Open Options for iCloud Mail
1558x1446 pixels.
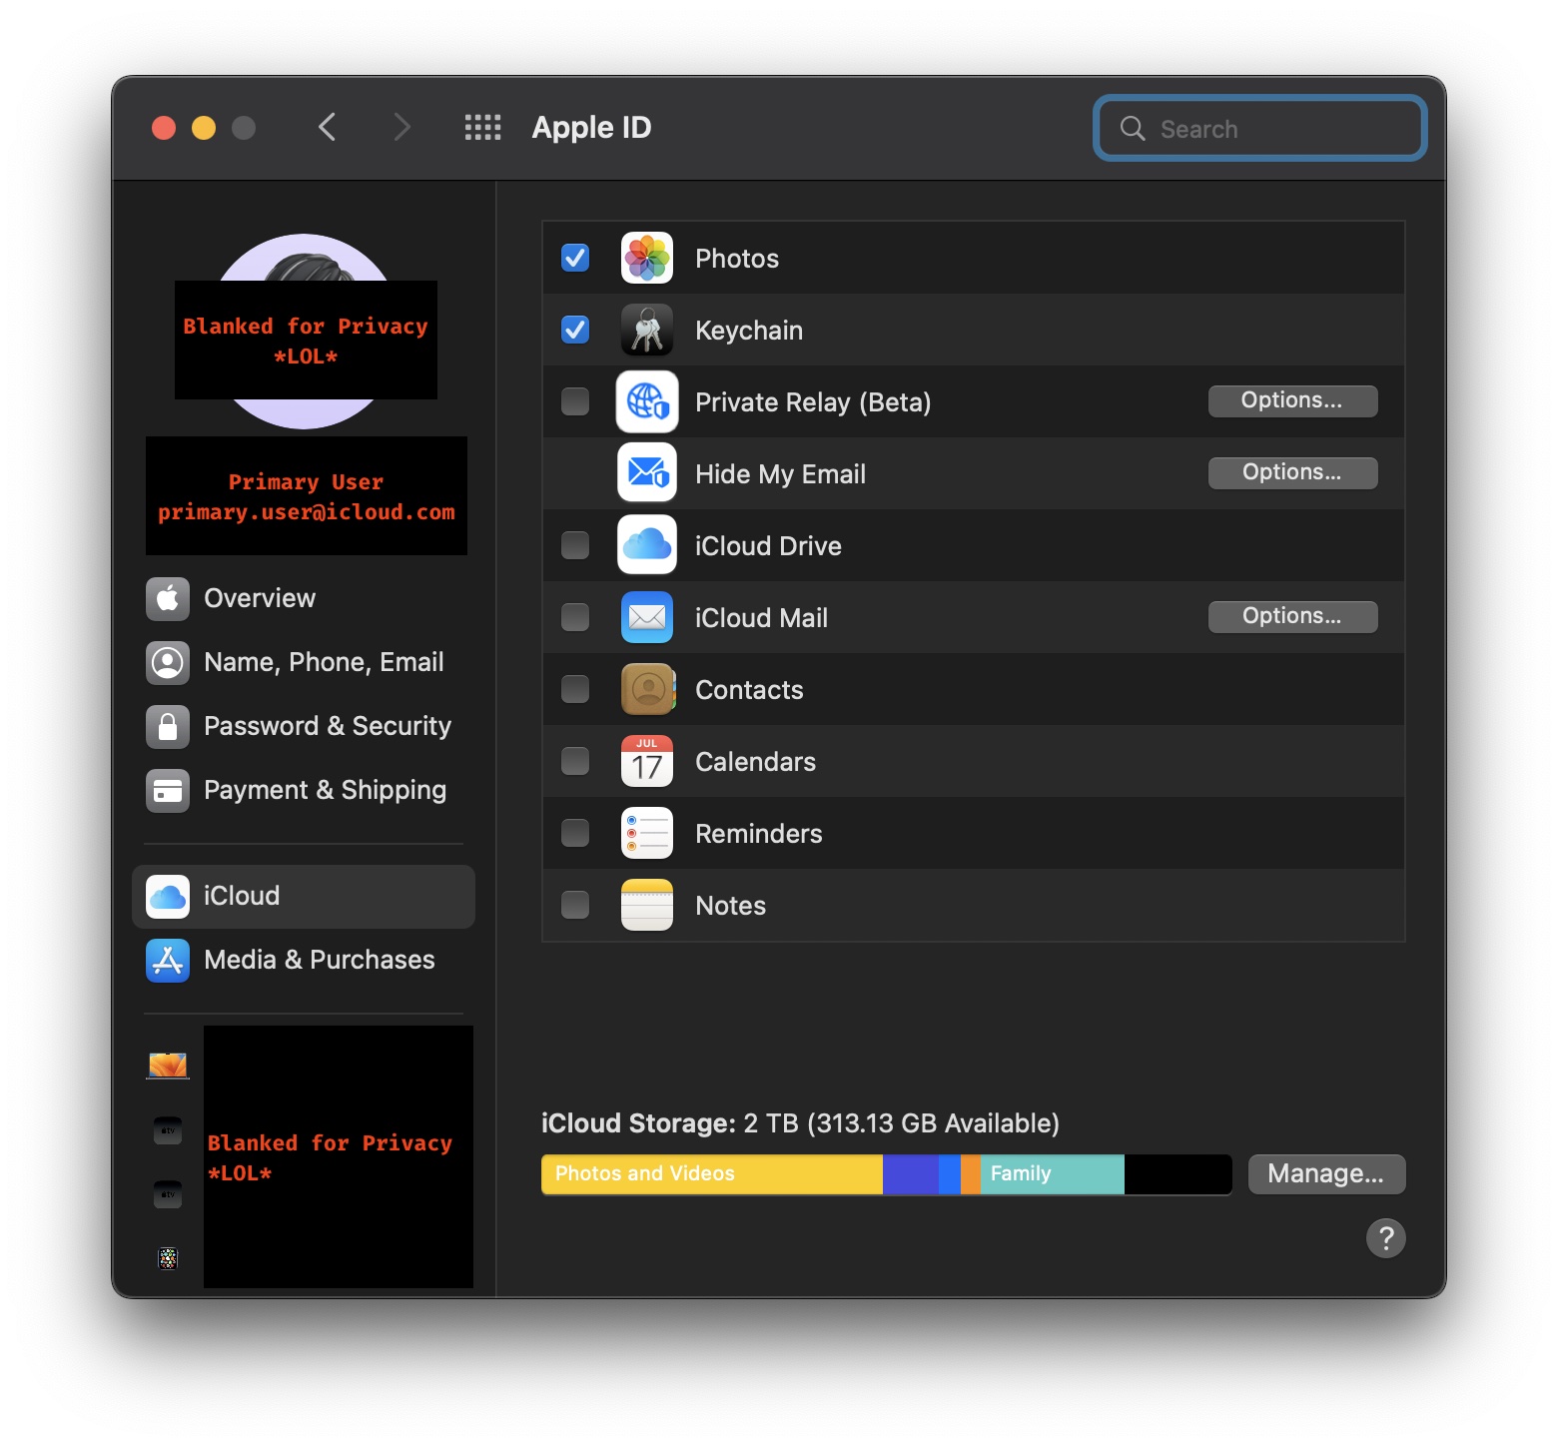click(x=1292, y=616)
